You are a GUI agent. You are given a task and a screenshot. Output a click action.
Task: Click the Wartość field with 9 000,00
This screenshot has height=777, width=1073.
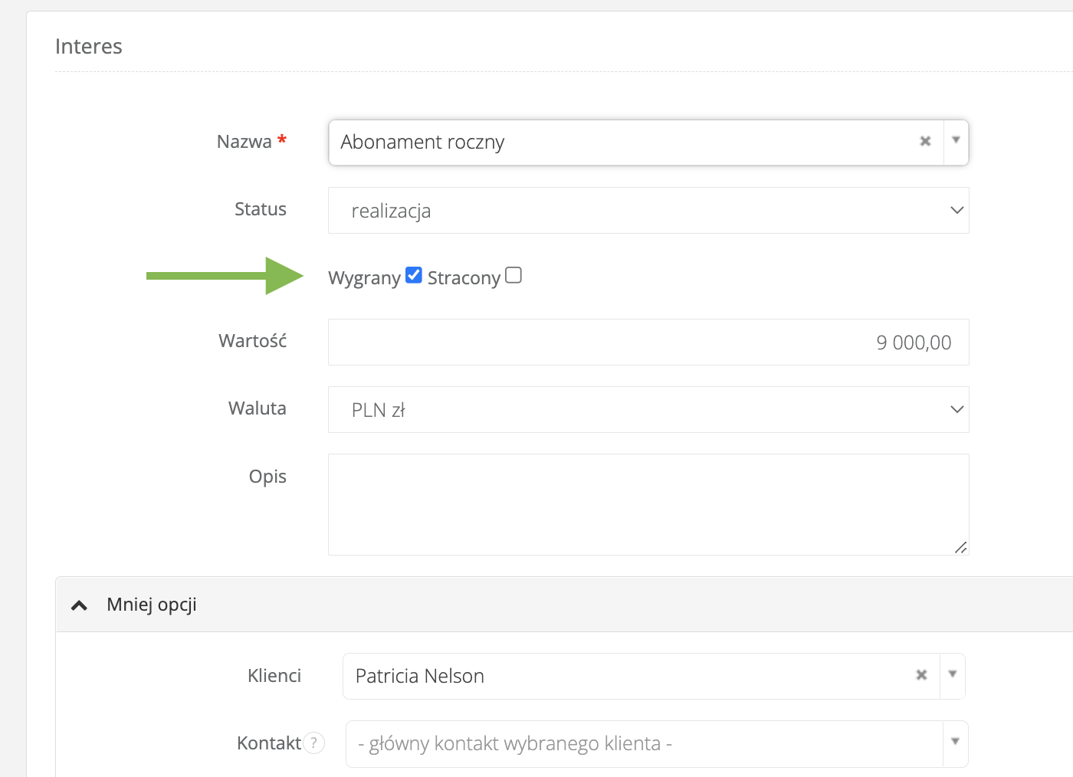click(x=648, y=343)
